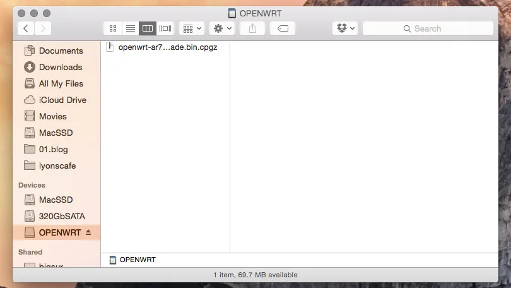Open the item arrangement dropdown
This screenshot has width=511, height=288.
[192, 28]
